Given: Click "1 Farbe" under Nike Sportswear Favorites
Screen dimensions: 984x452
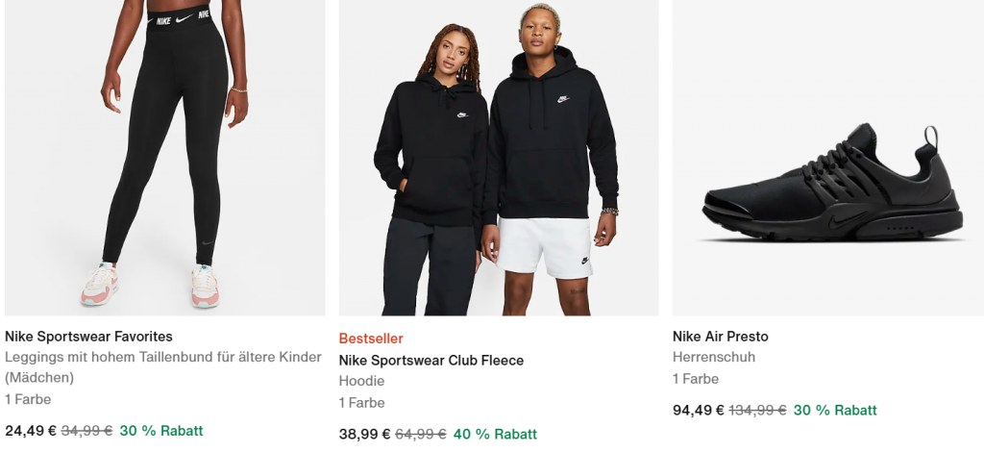Looking at the screenshot, I should [28, 399].
